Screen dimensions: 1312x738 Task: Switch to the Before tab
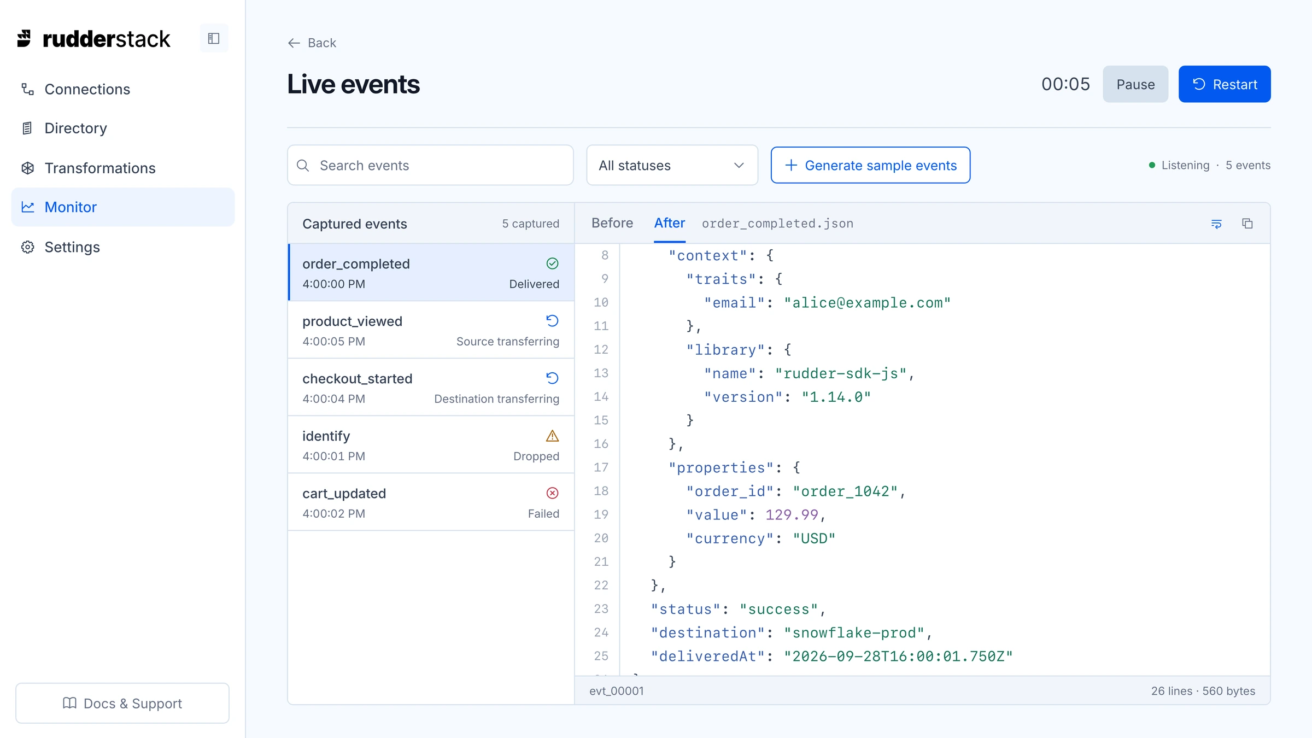click(x=612, y=223)
